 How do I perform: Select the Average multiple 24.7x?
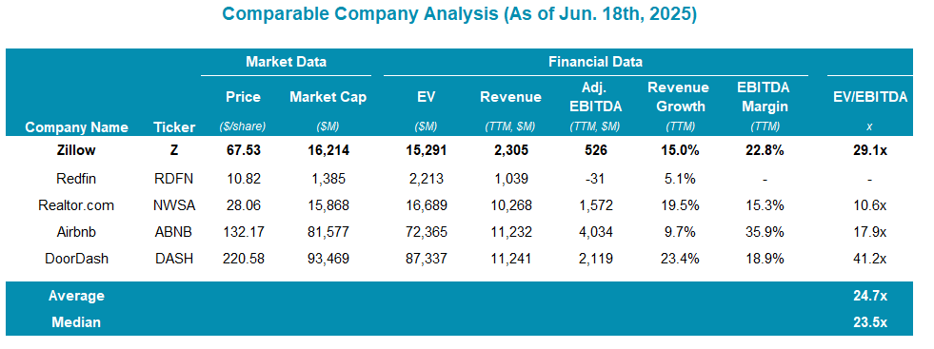869,296
